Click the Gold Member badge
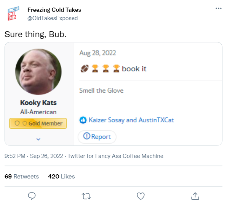This screenshot has height=210, width=227. (x=38, y=123)
